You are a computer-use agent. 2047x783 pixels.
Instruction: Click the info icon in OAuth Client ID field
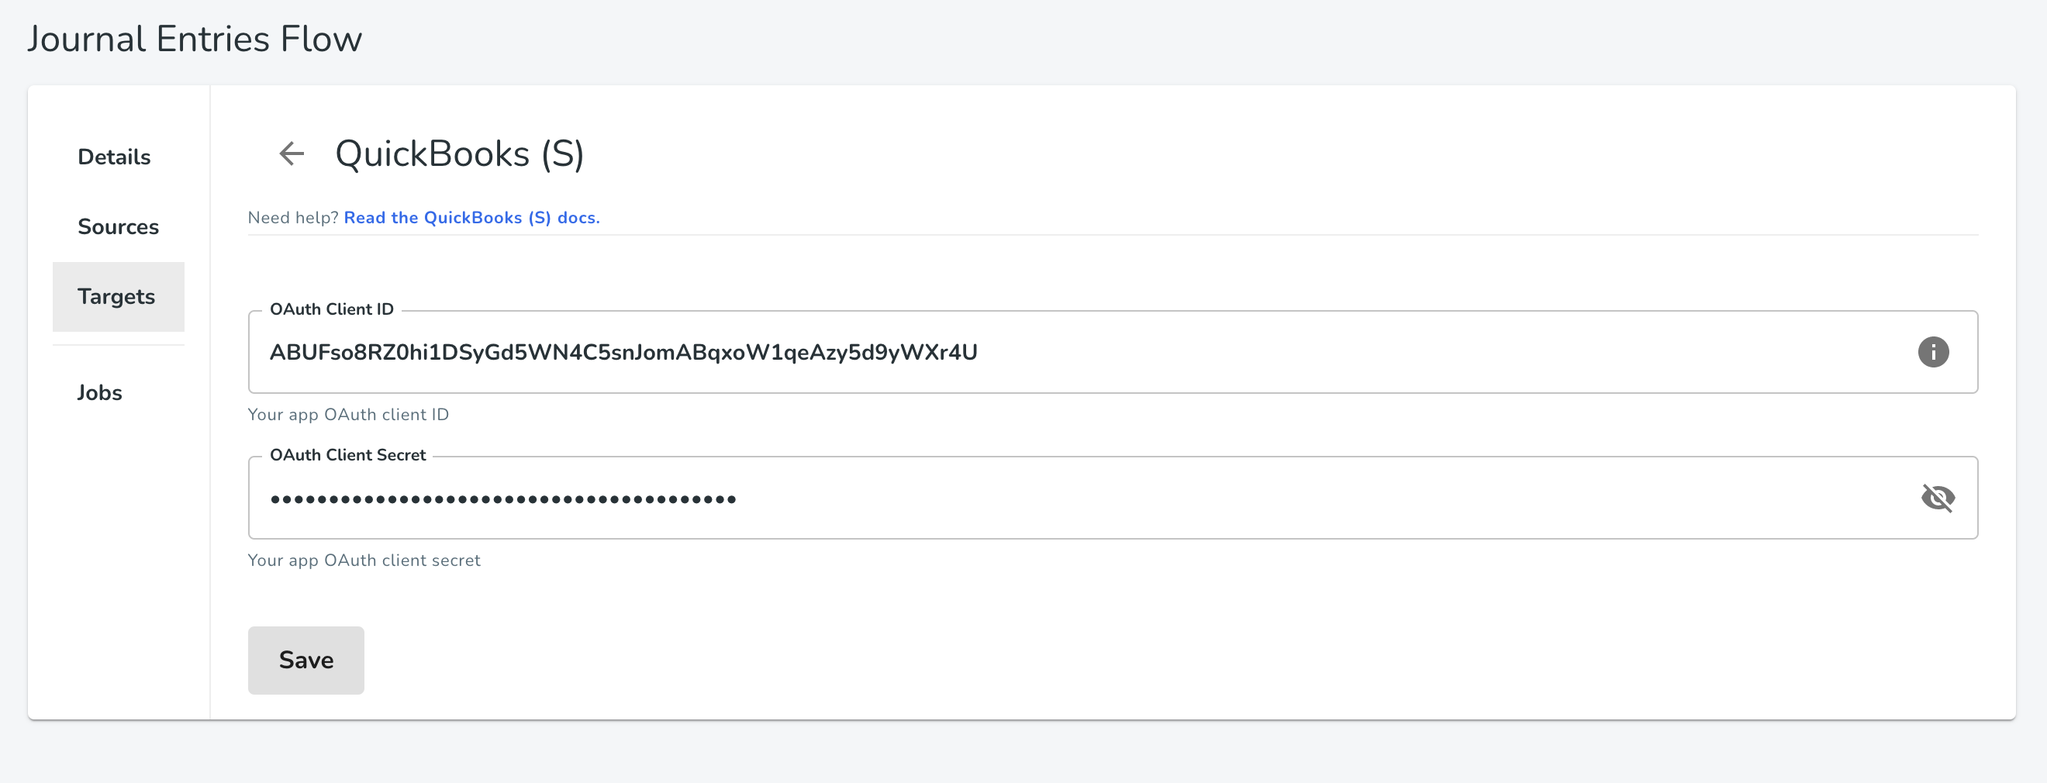point(1932,352)
